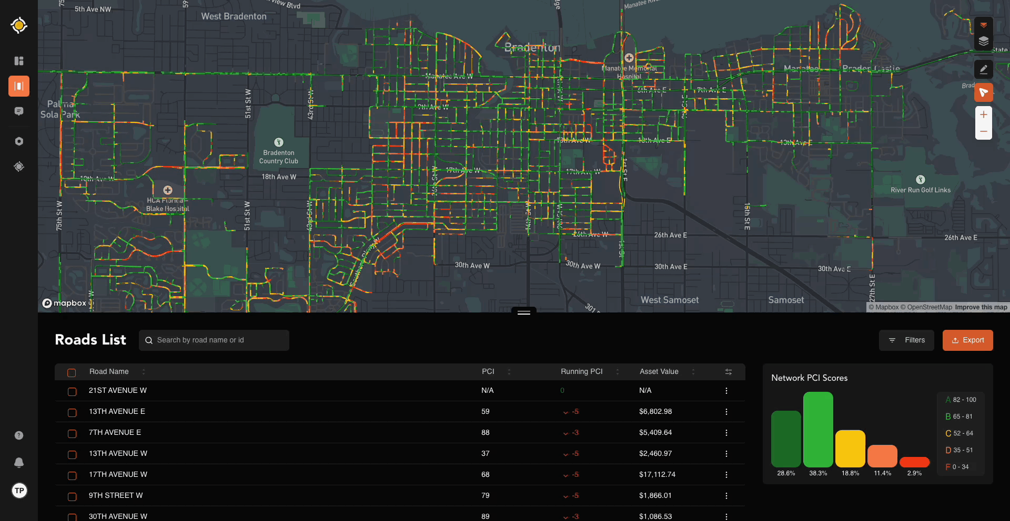Screen dimensions: 1010x521
Task: Activate the navigation arrow tool
Action: pos(984,92)
